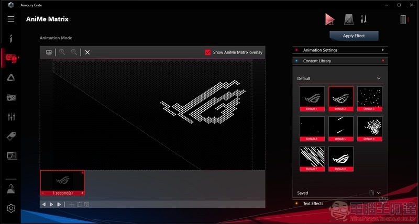Import image into the canvas toolbar
Screen dimensions: 419x224
coord(49,52)
